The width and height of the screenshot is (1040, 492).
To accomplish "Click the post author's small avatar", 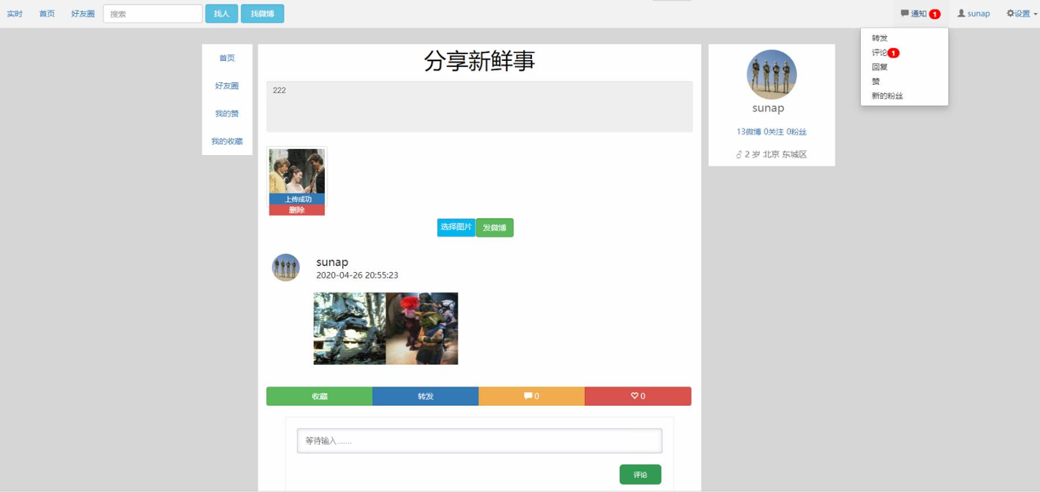I will (286, 268).
